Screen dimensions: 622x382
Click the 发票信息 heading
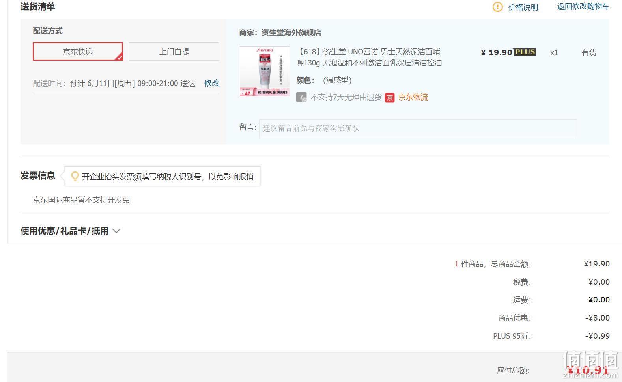(38, 176)
